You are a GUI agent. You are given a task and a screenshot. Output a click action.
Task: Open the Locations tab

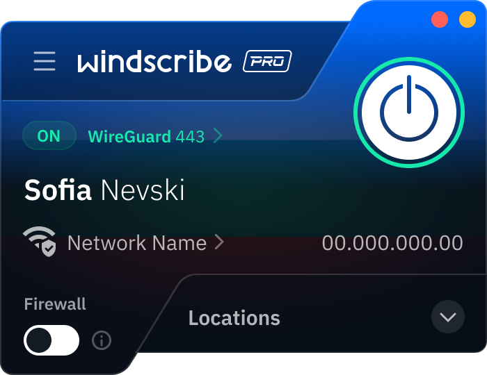point(234,318)
